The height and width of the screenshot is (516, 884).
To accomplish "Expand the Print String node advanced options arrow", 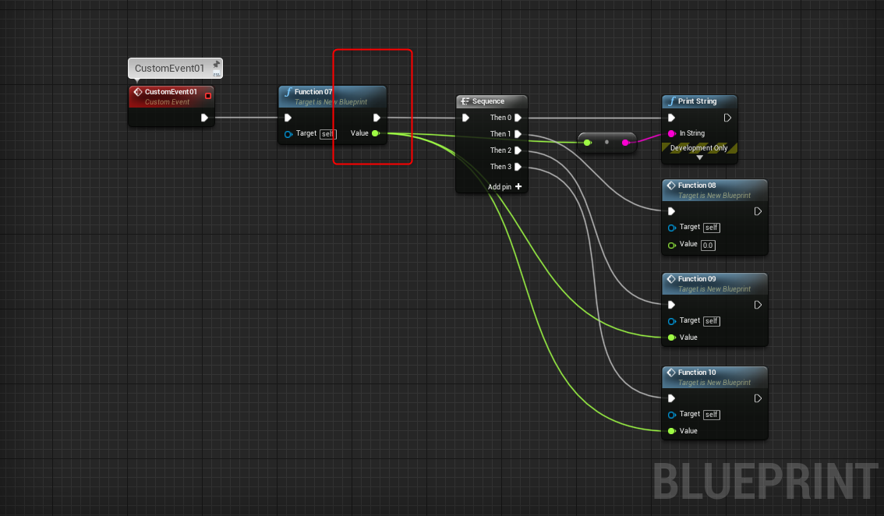I will tap(700, 158).
